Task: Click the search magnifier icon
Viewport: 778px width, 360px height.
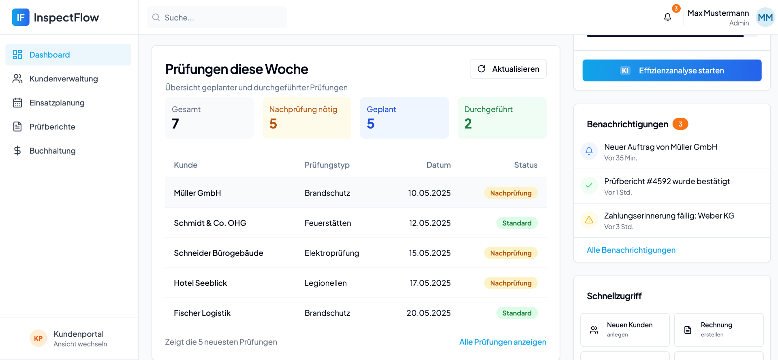Action: click(x=156, y=17)
